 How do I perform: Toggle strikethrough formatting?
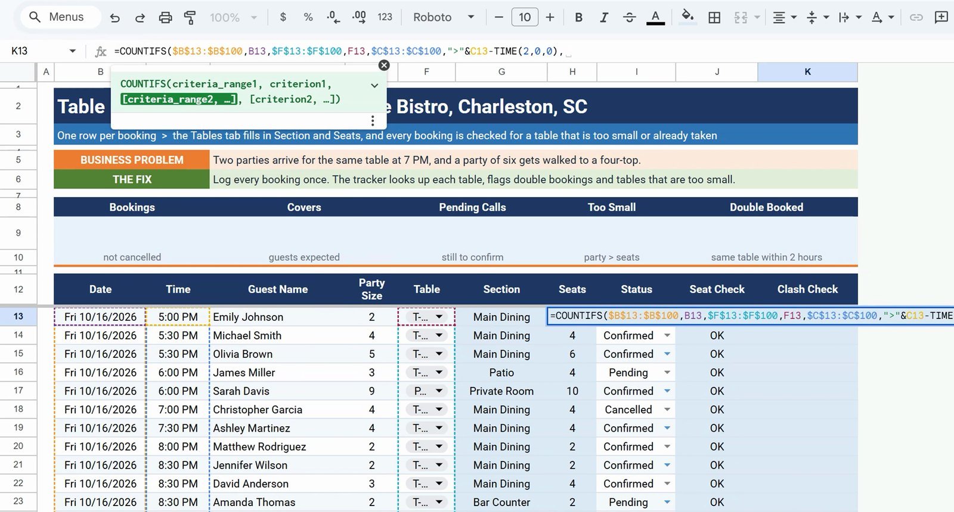pos(629,17)
